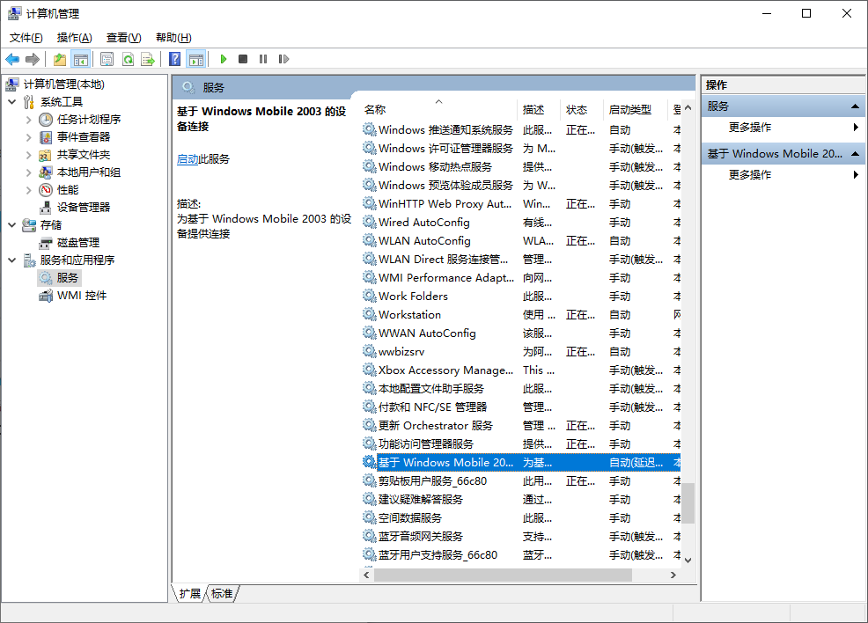Click the 启动 service link

point(187,159)
